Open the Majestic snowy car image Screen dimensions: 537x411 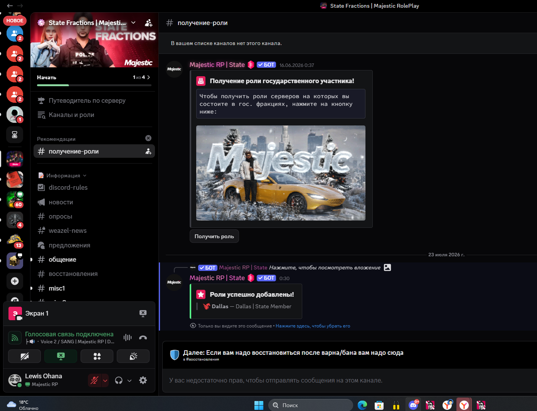[x=281, y=173]
